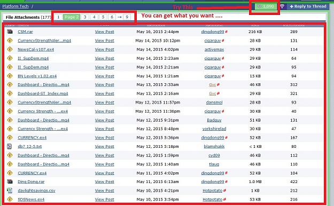The image size is (334, 206).
Task: Go to attachments page 4
Action: pyautogui.click(x=94, y=17)
